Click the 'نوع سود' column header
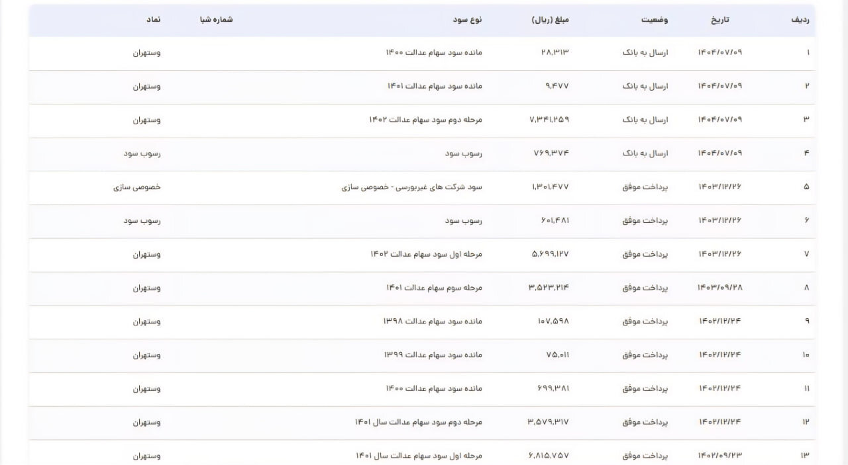This screenshot has height=465, width=848. tap(468, 20)
